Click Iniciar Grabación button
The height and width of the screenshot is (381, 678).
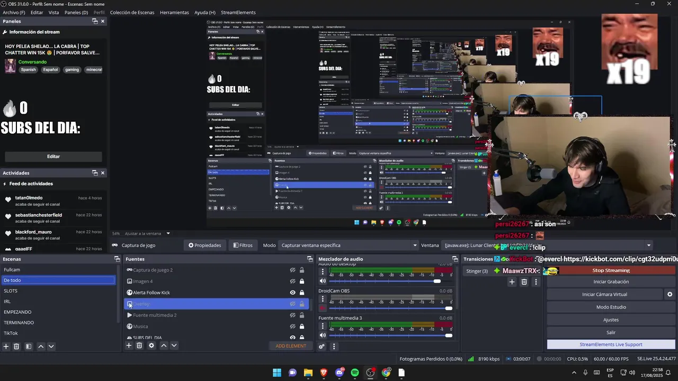coord(611,282)
